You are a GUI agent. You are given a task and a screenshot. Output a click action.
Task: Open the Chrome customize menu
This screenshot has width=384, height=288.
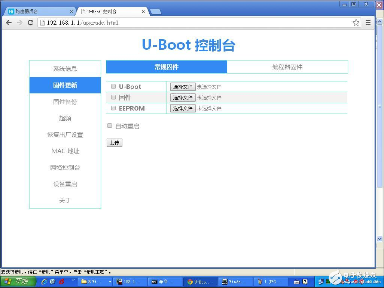tap(368, 22)
